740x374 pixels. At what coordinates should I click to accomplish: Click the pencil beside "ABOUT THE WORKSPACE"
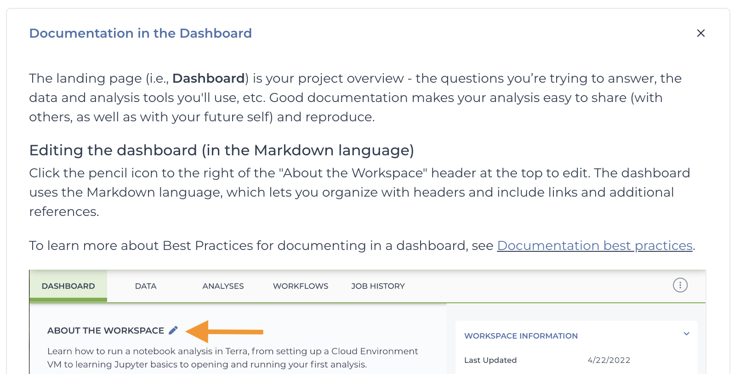coord(173,330)
